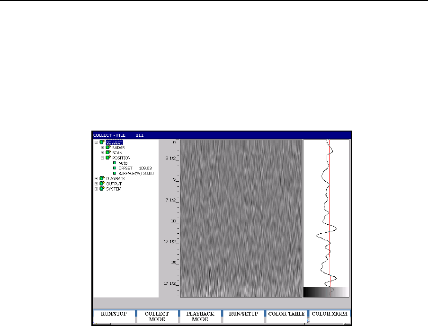The image size is (428, 326).
Task: Click the square bullet next to OFFSET
Action: 115,168
